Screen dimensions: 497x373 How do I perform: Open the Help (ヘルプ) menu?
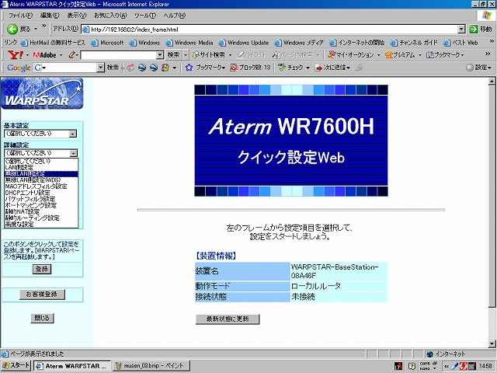174,16
